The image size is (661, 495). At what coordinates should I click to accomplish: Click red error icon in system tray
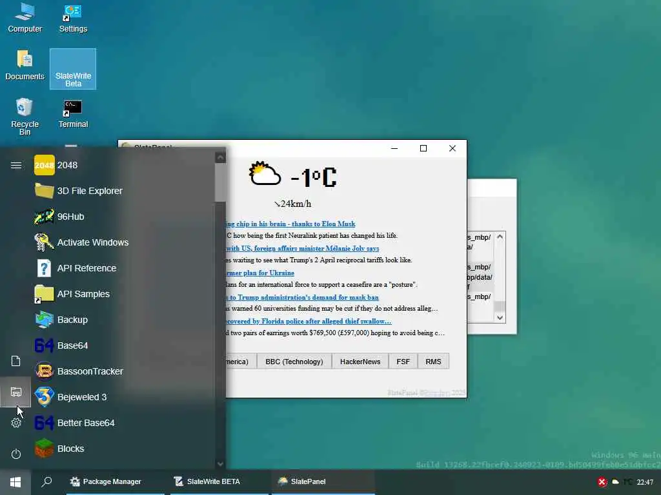point(602,482)
